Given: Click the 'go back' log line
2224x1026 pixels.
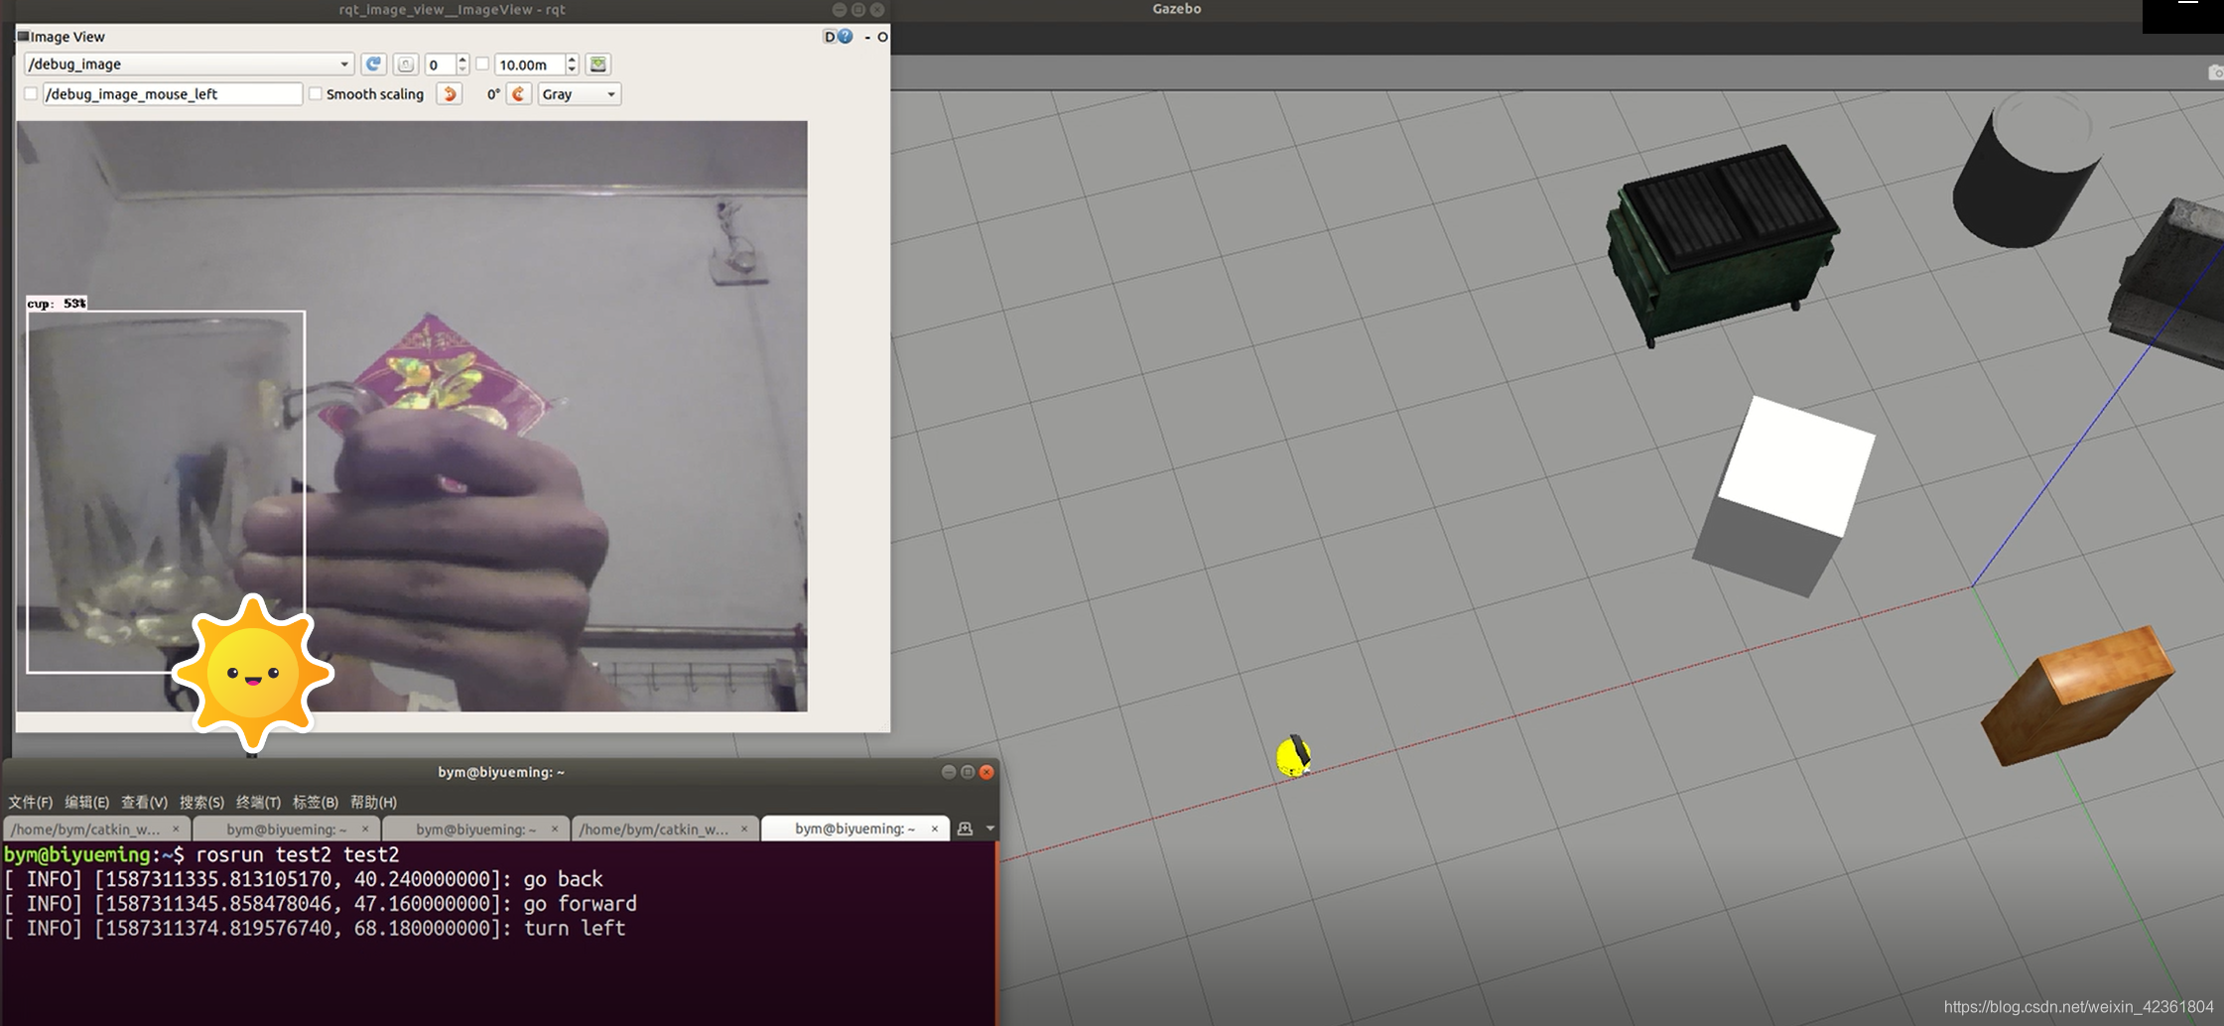Looking at the screenshot, I should pyautogui.click(x=304, y=879).
